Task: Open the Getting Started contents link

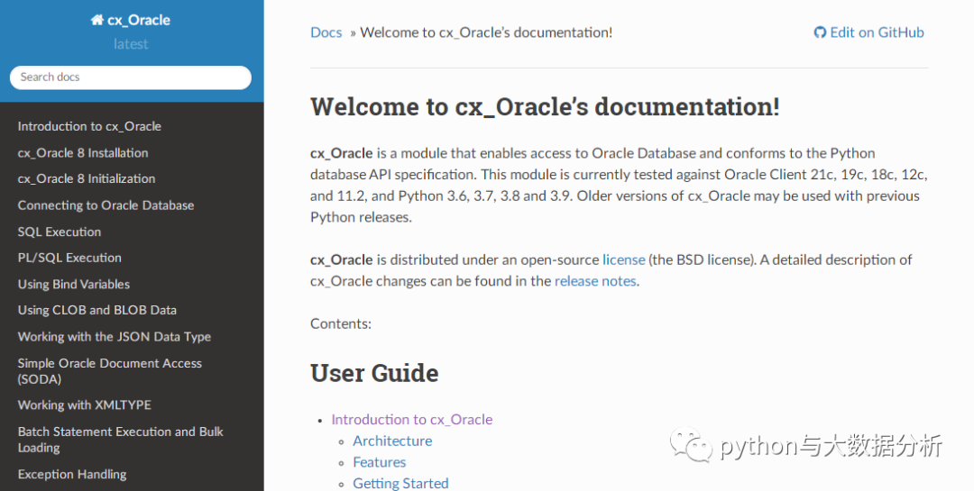Action: (400, 483)
